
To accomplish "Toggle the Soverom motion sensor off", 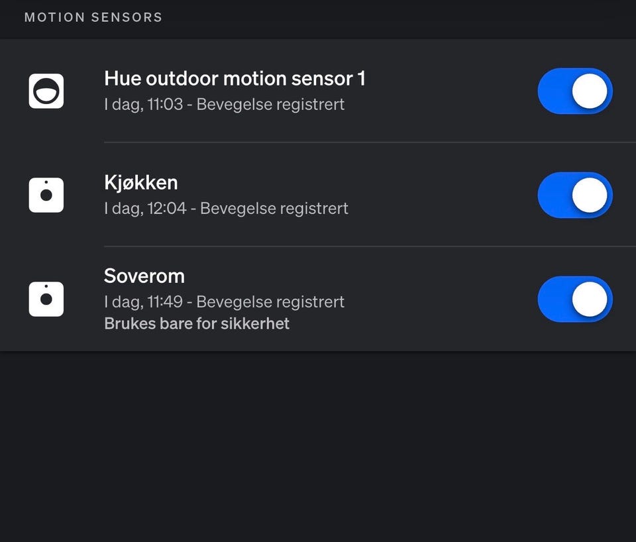I will [x=574, y=299].
